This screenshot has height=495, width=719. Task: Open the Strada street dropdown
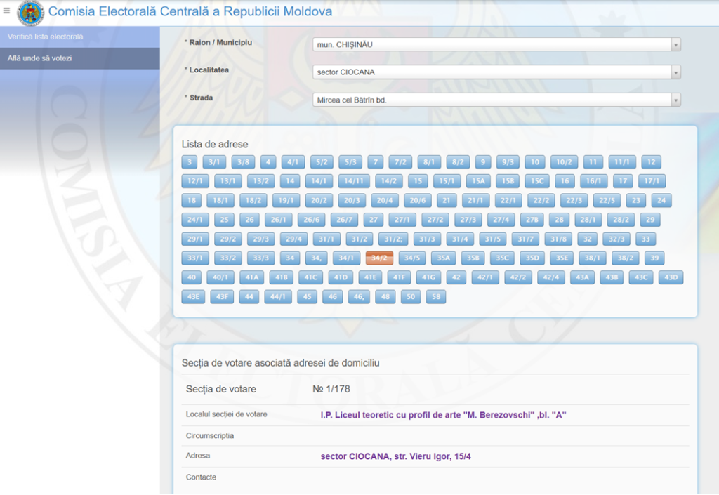tap(496, 100)
